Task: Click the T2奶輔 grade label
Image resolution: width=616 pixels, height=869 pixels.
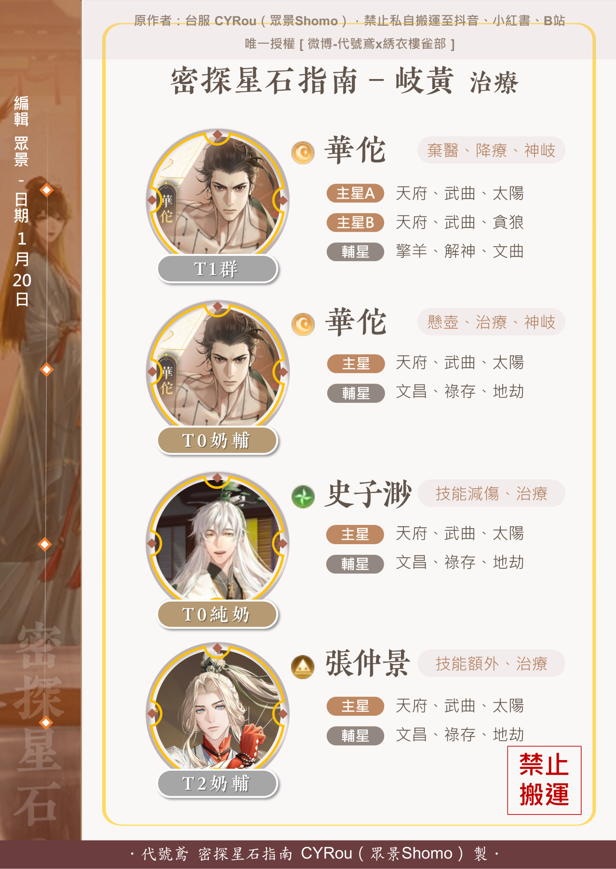Action: coord(217,784)
